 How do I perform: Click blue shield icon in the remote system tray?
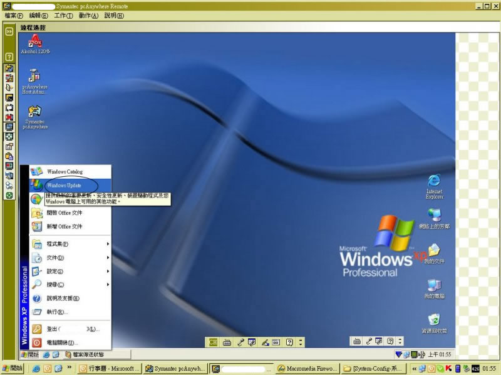click(x=398, y=354)
